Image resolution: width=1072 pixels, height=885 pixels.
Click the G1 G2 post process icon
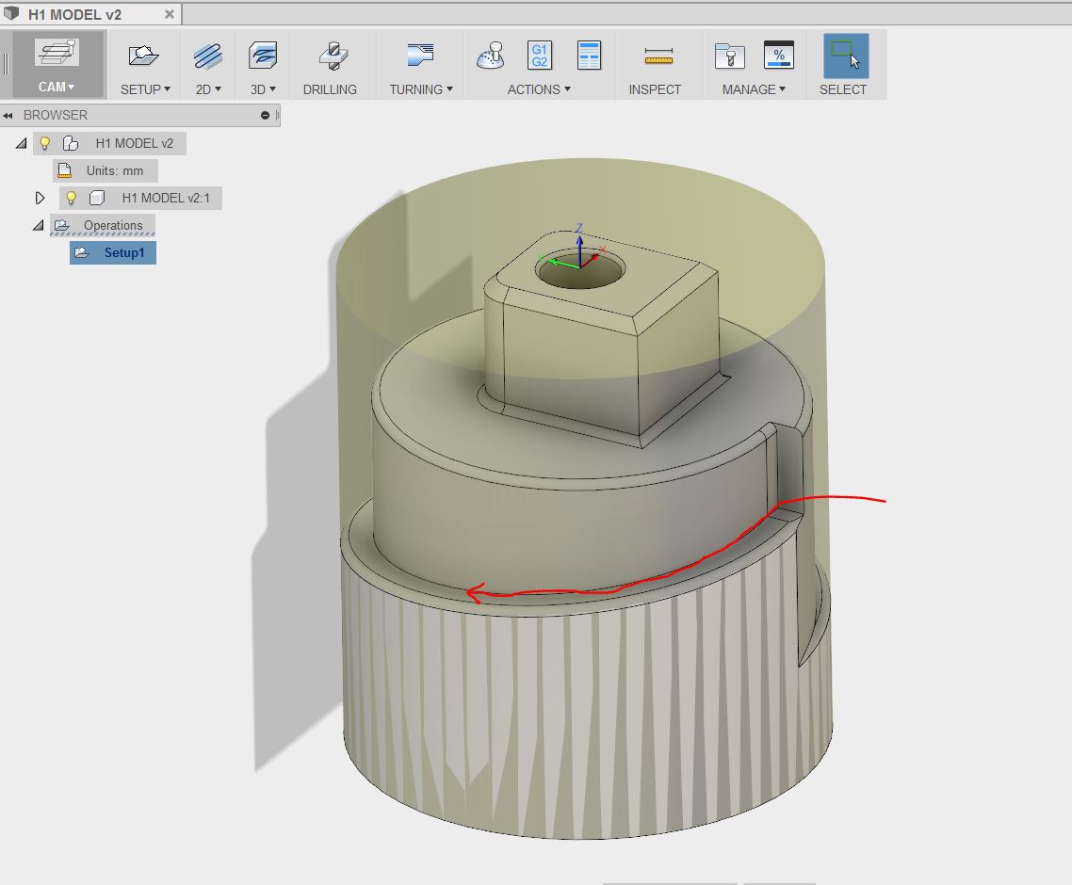tap(540, 56)
